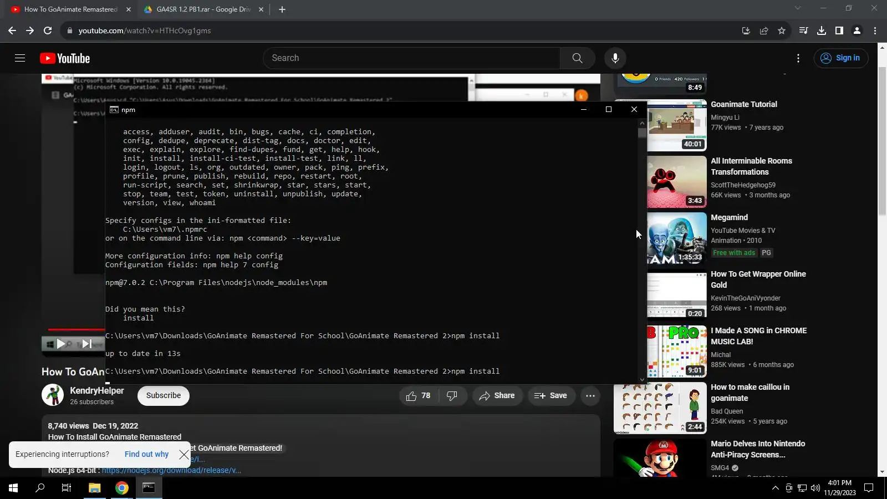
Task: Open the nodejs.org download link
Action: pos(171,471)
